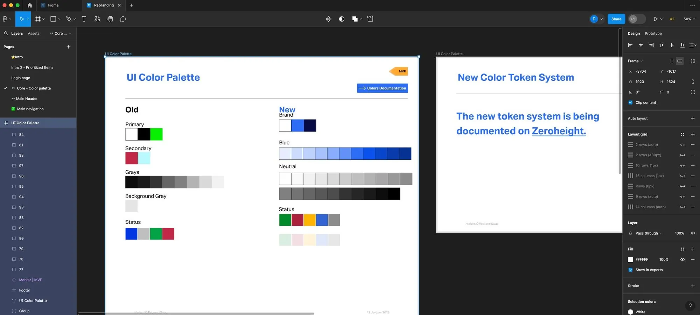700x315 pixels.
Task: Open the Resources tool
Action: click(97, 19)
